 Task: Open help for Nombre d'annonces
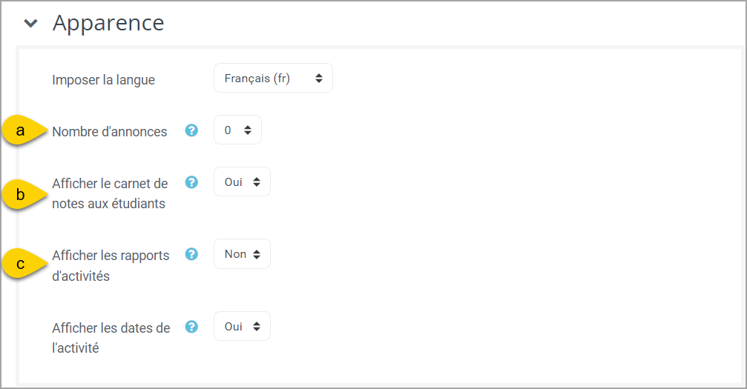pos(191,130)
